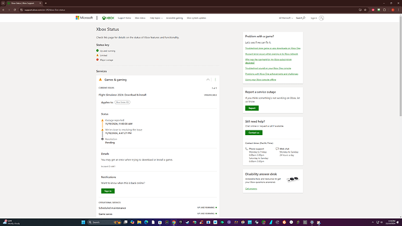Open the payment declined subscription link
Image resolution: width=402 pixels, height=226 pixels.
pyautogui.click(x=268, y=61)
